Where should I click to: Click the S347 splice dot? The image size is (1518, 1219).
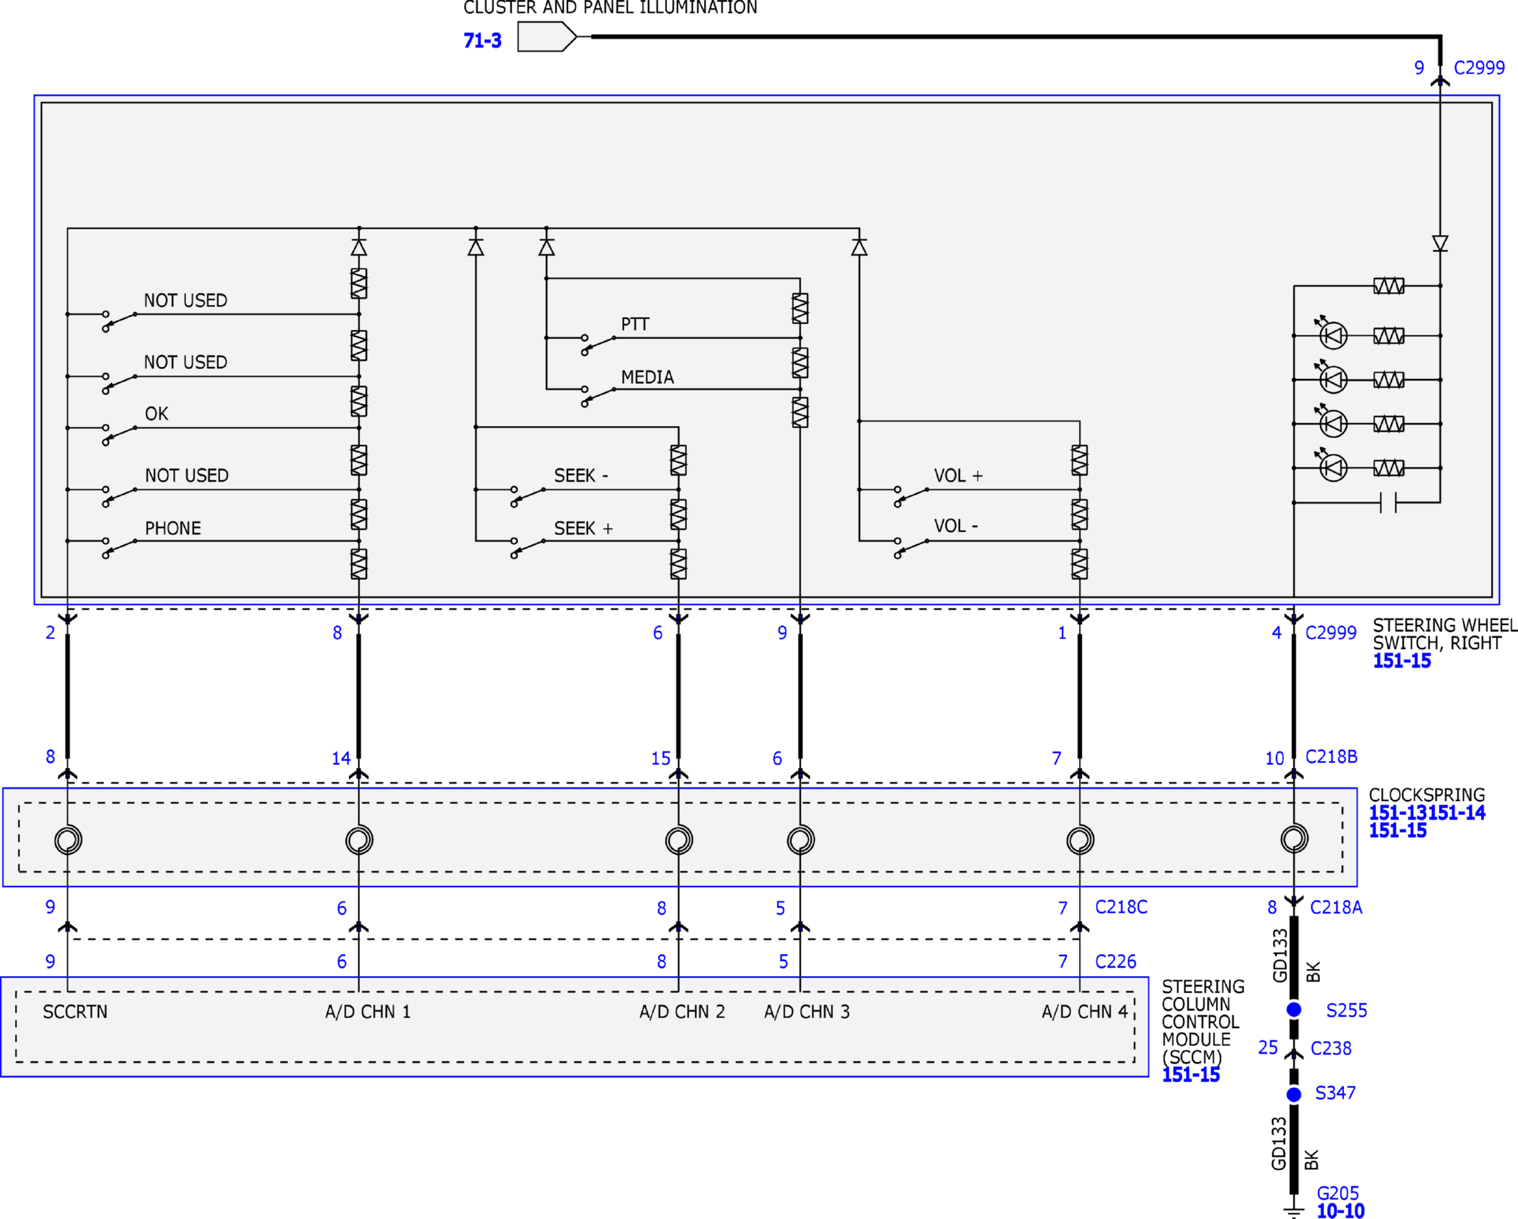(x=1294, y=1094)
